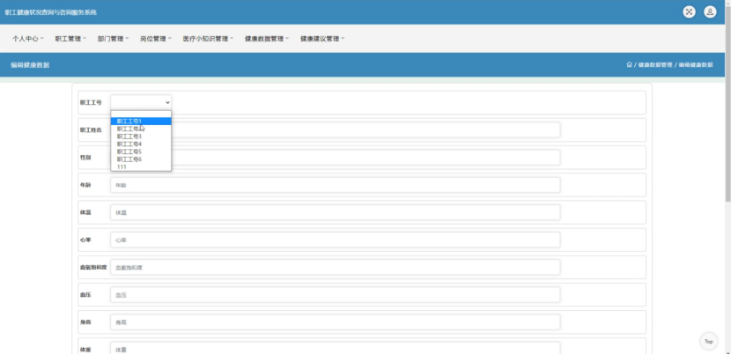Click the 编辑健康数据 breadcrumb text
Viewport: 731px width, 355px height.
click(696, 65)
